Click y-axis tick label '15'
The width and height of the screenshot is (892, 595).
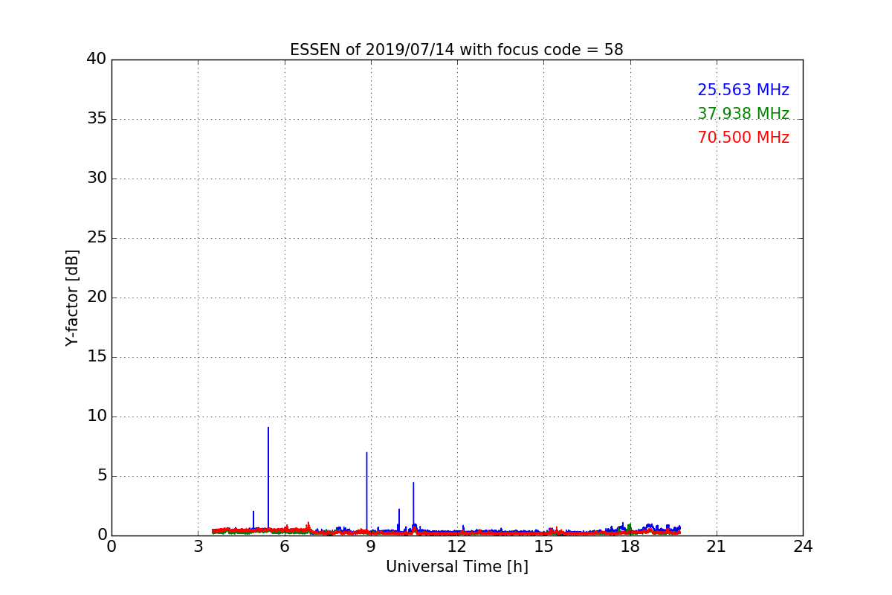(x=97, y=356)
